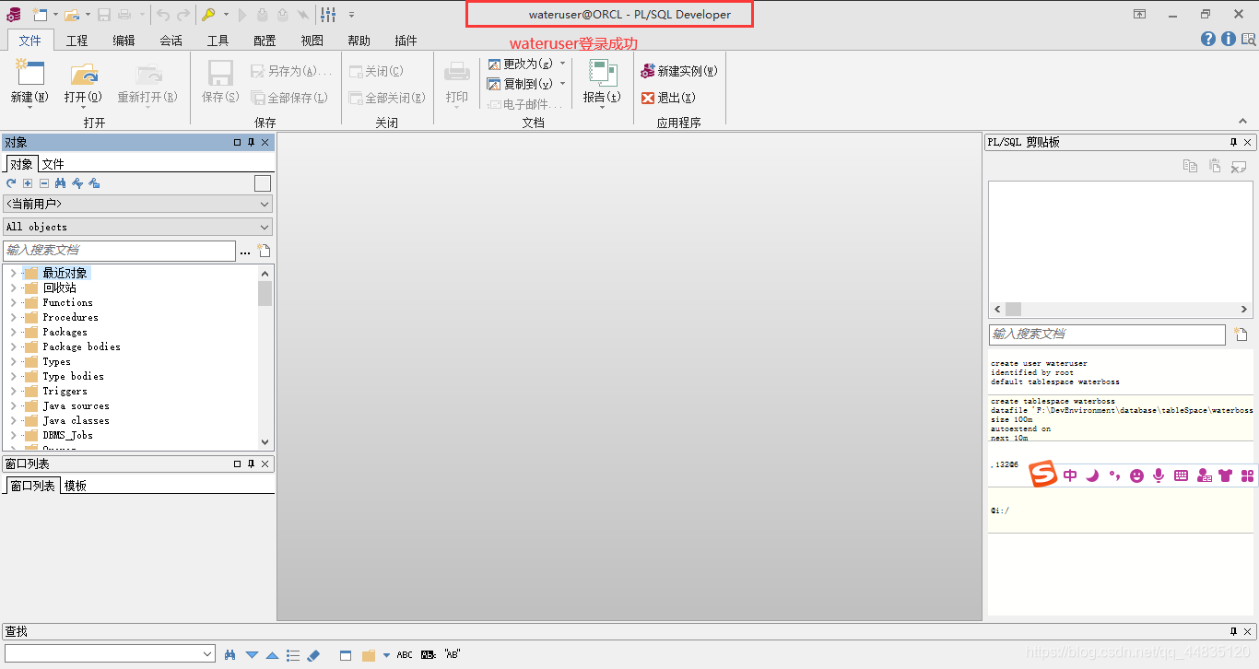Click the find-previous up arrow in 查找 bar
1259x669 pixels.
pyautogui.click(x=272, y=655)
